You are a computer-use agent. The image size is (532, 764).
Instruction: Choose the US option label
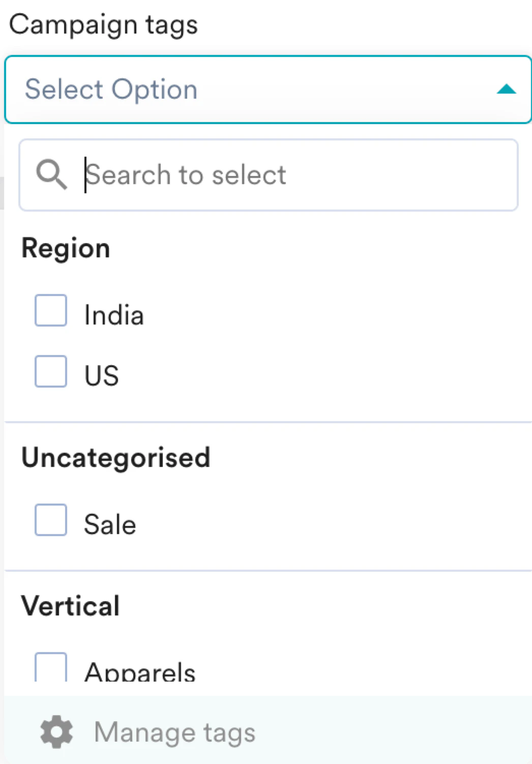pos(102,376)
